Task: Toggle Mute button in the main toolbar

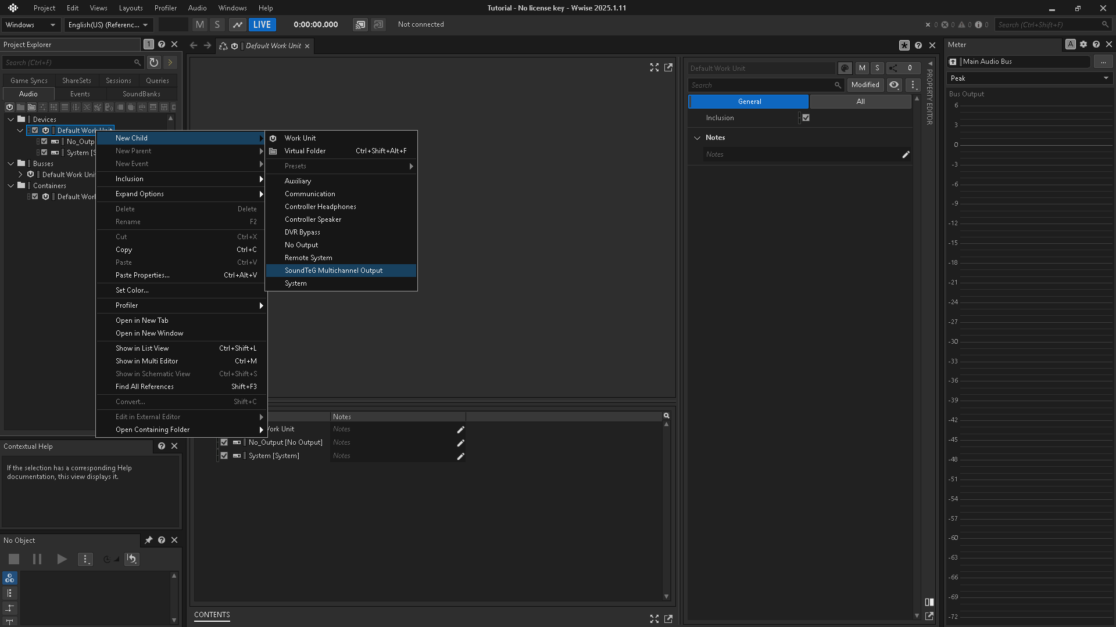Action: pyautogui.click(x=200, y=24)
